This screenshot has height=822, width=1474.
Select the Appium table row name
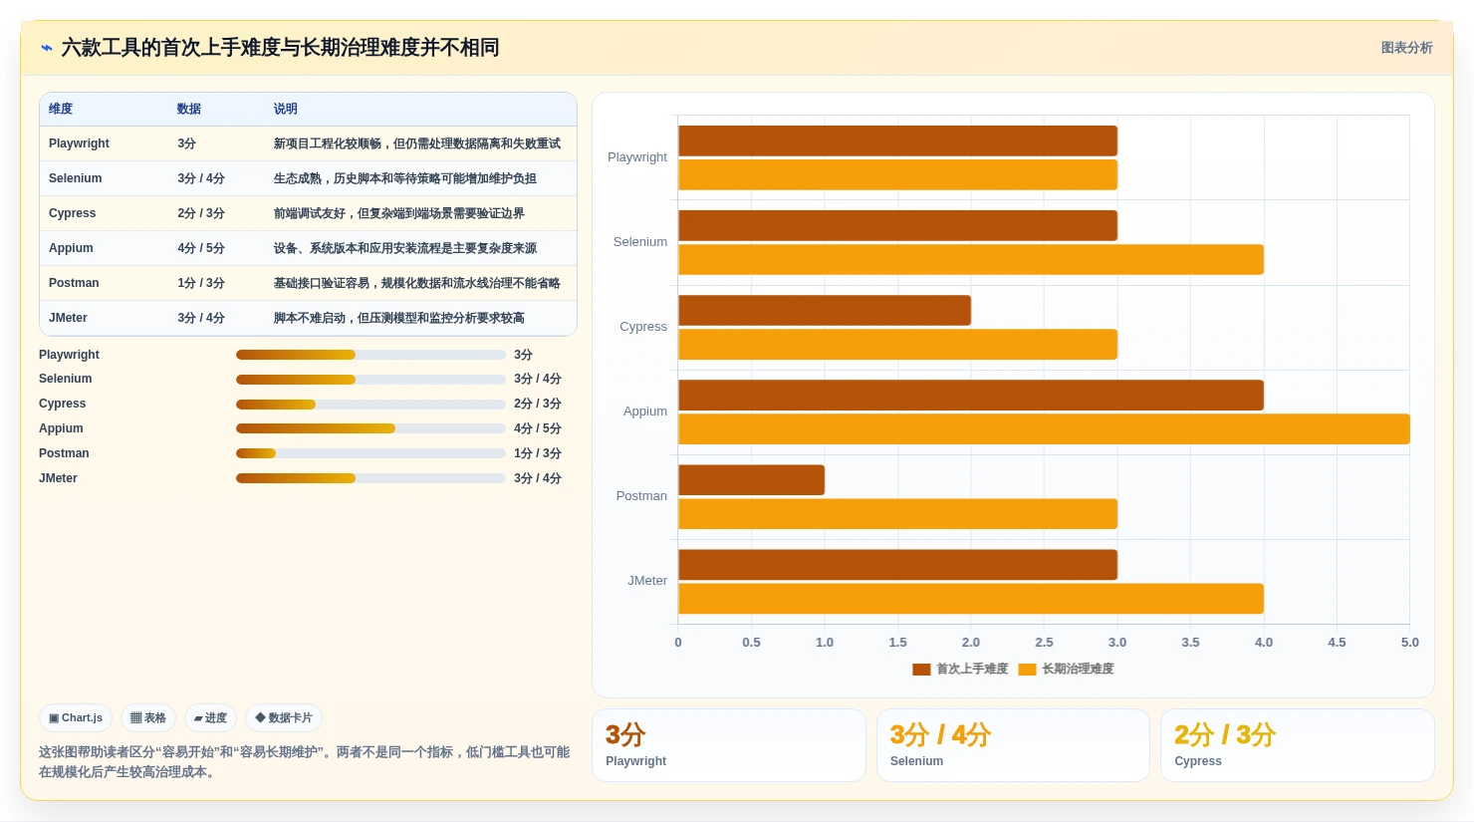pyautogui.click(x=71, y=248)
